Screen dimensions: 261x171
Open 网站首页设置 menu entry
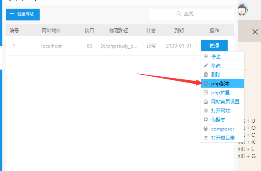(x=223, y=101)
